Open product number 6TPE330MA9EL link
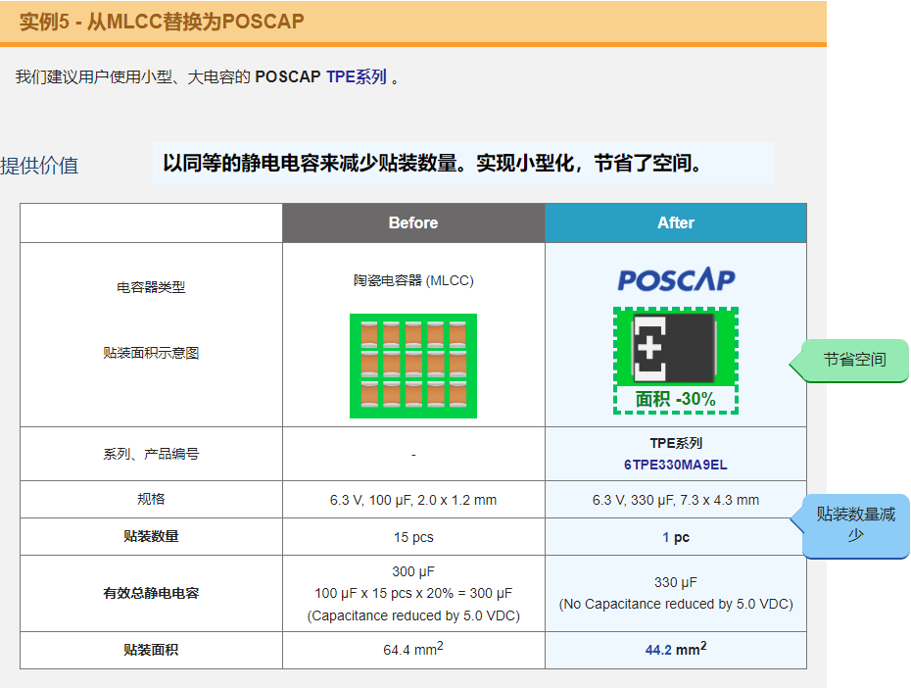This screenshot has width=911, height=688. tap(675, 465)
